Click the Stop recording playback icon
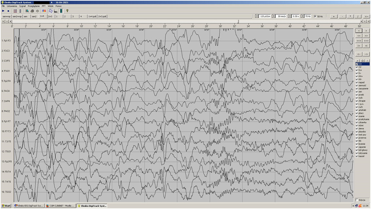 click(8, 11)
